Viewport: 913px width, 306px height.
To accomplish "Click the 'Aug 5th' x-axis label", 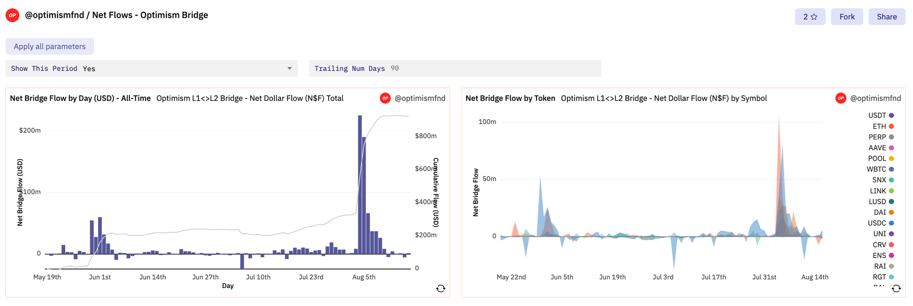I will coord(364,277).
